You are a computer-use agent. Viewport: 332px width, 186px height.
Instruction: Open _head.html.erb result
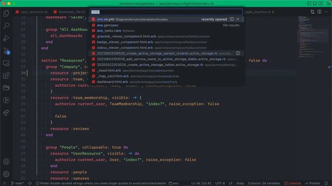pos(166,70)
